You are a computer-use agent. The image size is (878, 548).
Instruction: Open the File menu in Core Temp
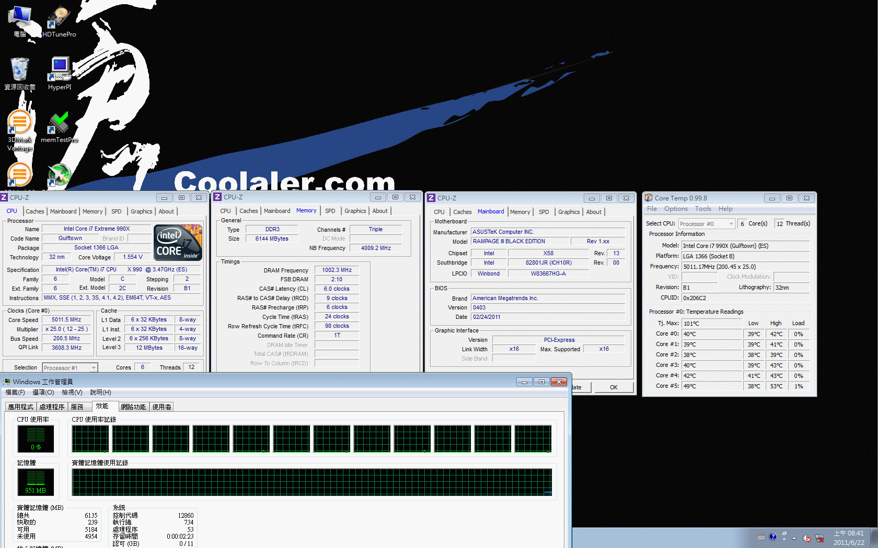pos(652,209)
